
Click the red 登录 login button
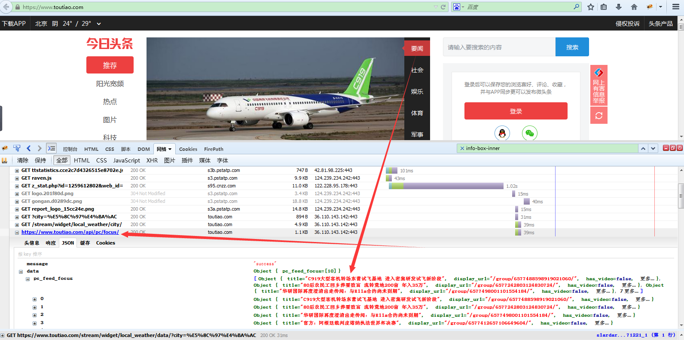click(x=516, y=111)
